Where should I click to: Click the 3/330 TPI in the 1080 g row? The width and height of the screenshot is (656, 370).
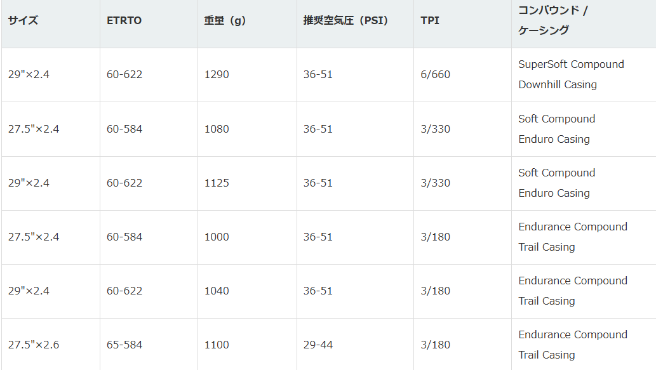pyautogui.click(x=435, y=129)
